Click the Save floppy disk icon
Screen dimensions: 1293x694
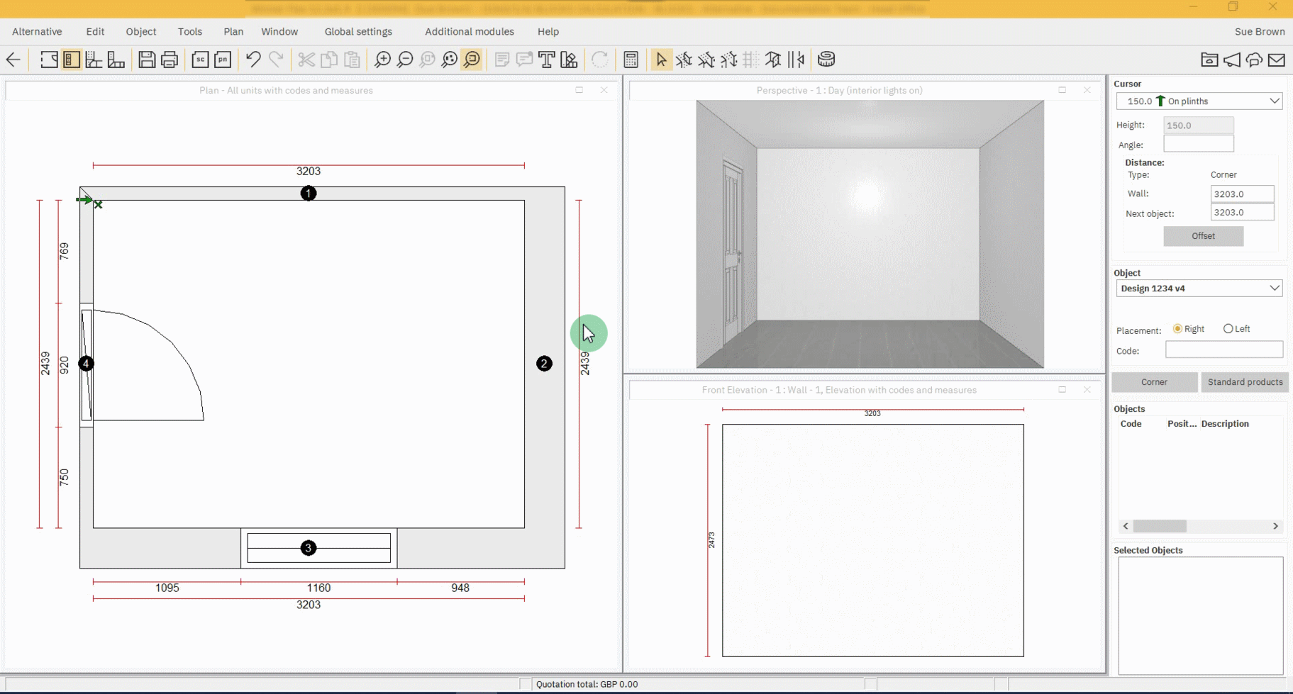(x=147, y=60)
